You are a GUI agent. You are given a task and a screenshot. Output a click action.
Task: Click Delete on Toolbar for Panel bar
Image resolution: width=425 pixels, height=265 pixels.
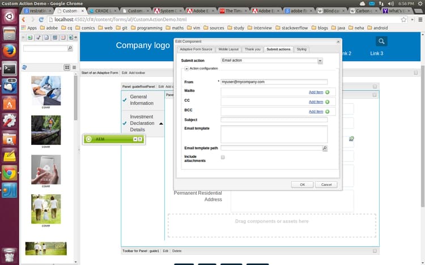177,251
